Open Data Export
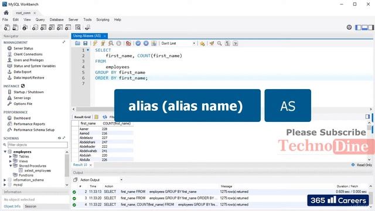The width and height of the screenshot is (375, 211). click(22, 72)
